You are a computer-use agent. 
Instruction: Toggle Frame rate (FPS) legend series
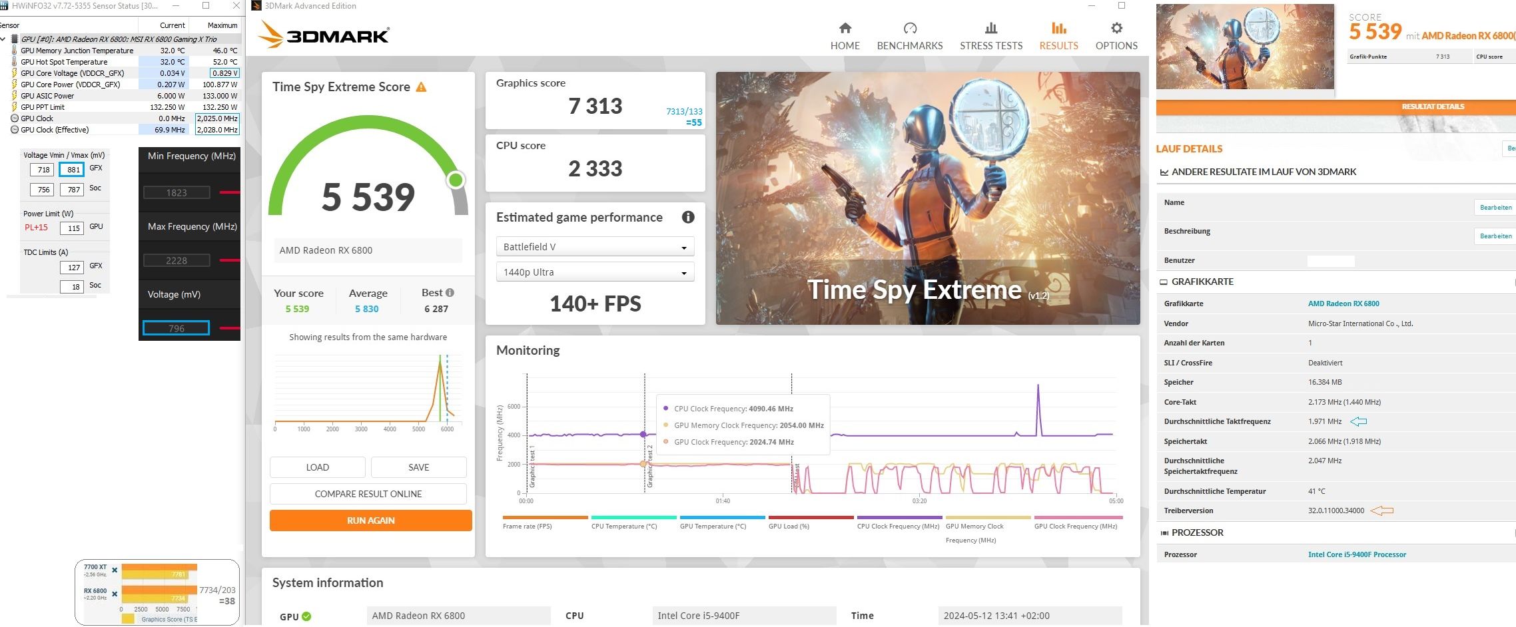click(x=545, y=522)
